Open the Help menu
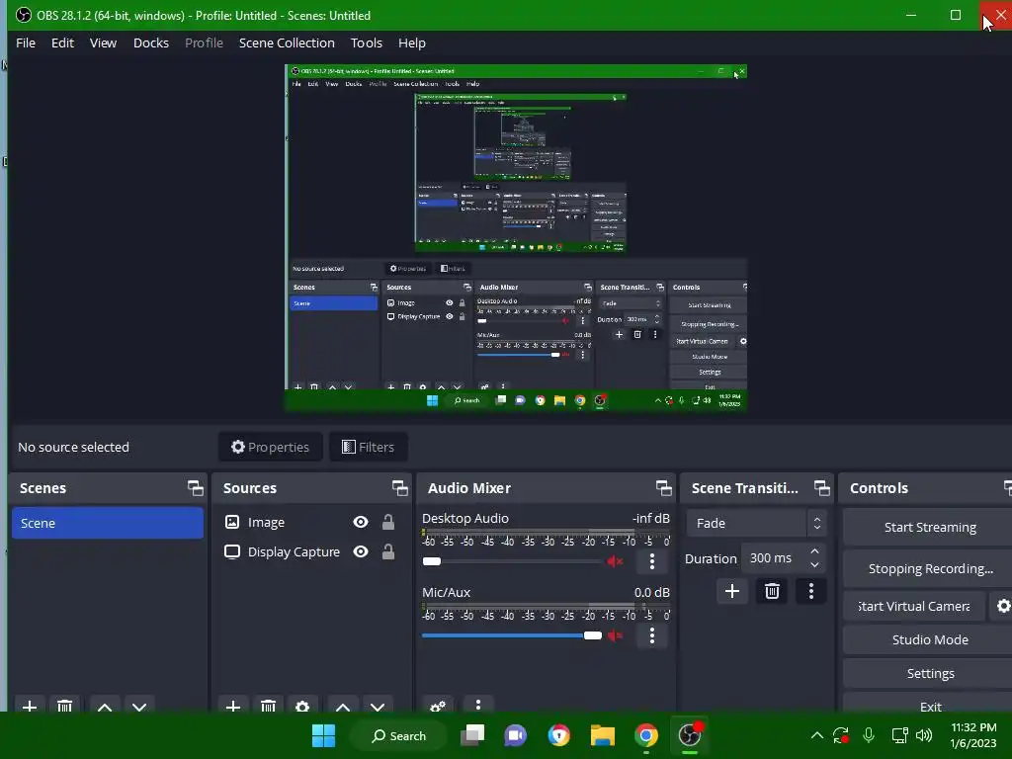 click(412, 42)
